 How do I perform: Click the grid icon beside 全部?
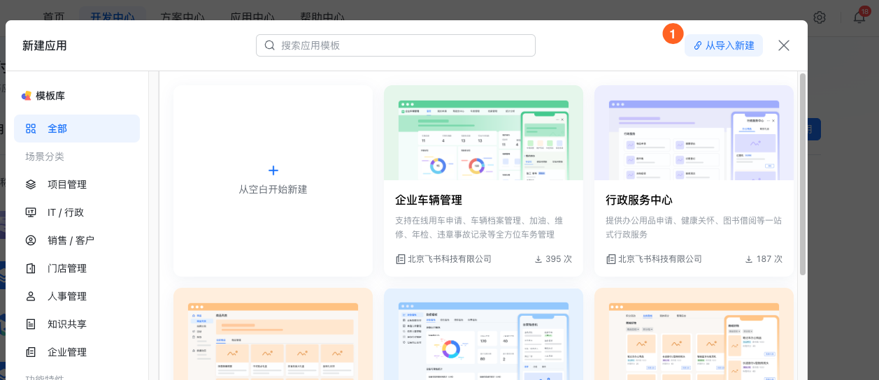tap(31, 129)
